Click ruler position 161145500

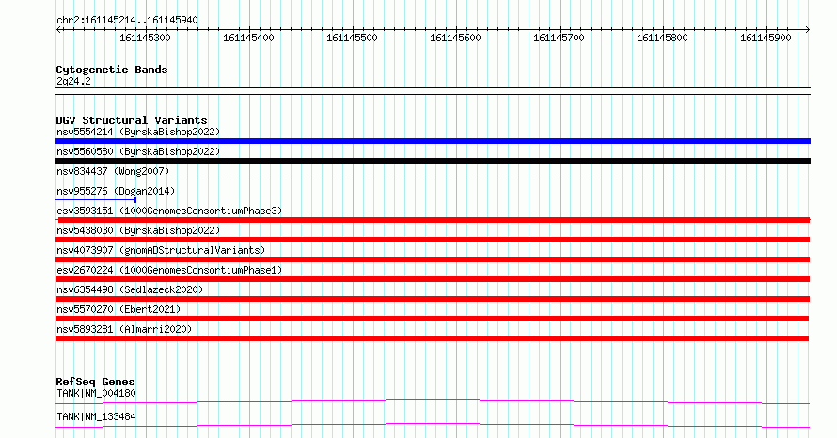tap(352, 38)
